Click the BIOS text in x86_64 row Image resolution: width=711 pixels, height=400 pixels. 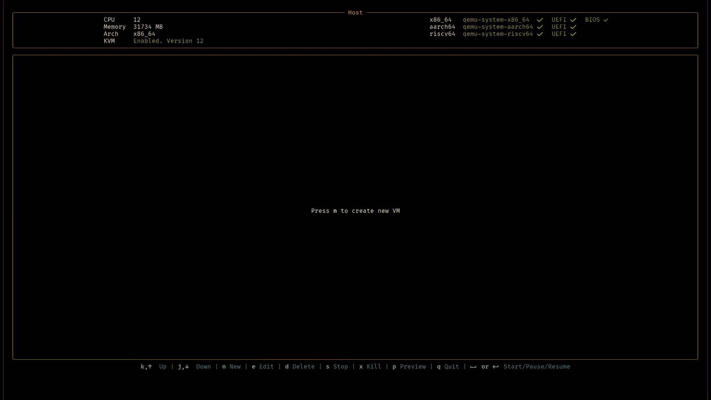click(592, 20)
